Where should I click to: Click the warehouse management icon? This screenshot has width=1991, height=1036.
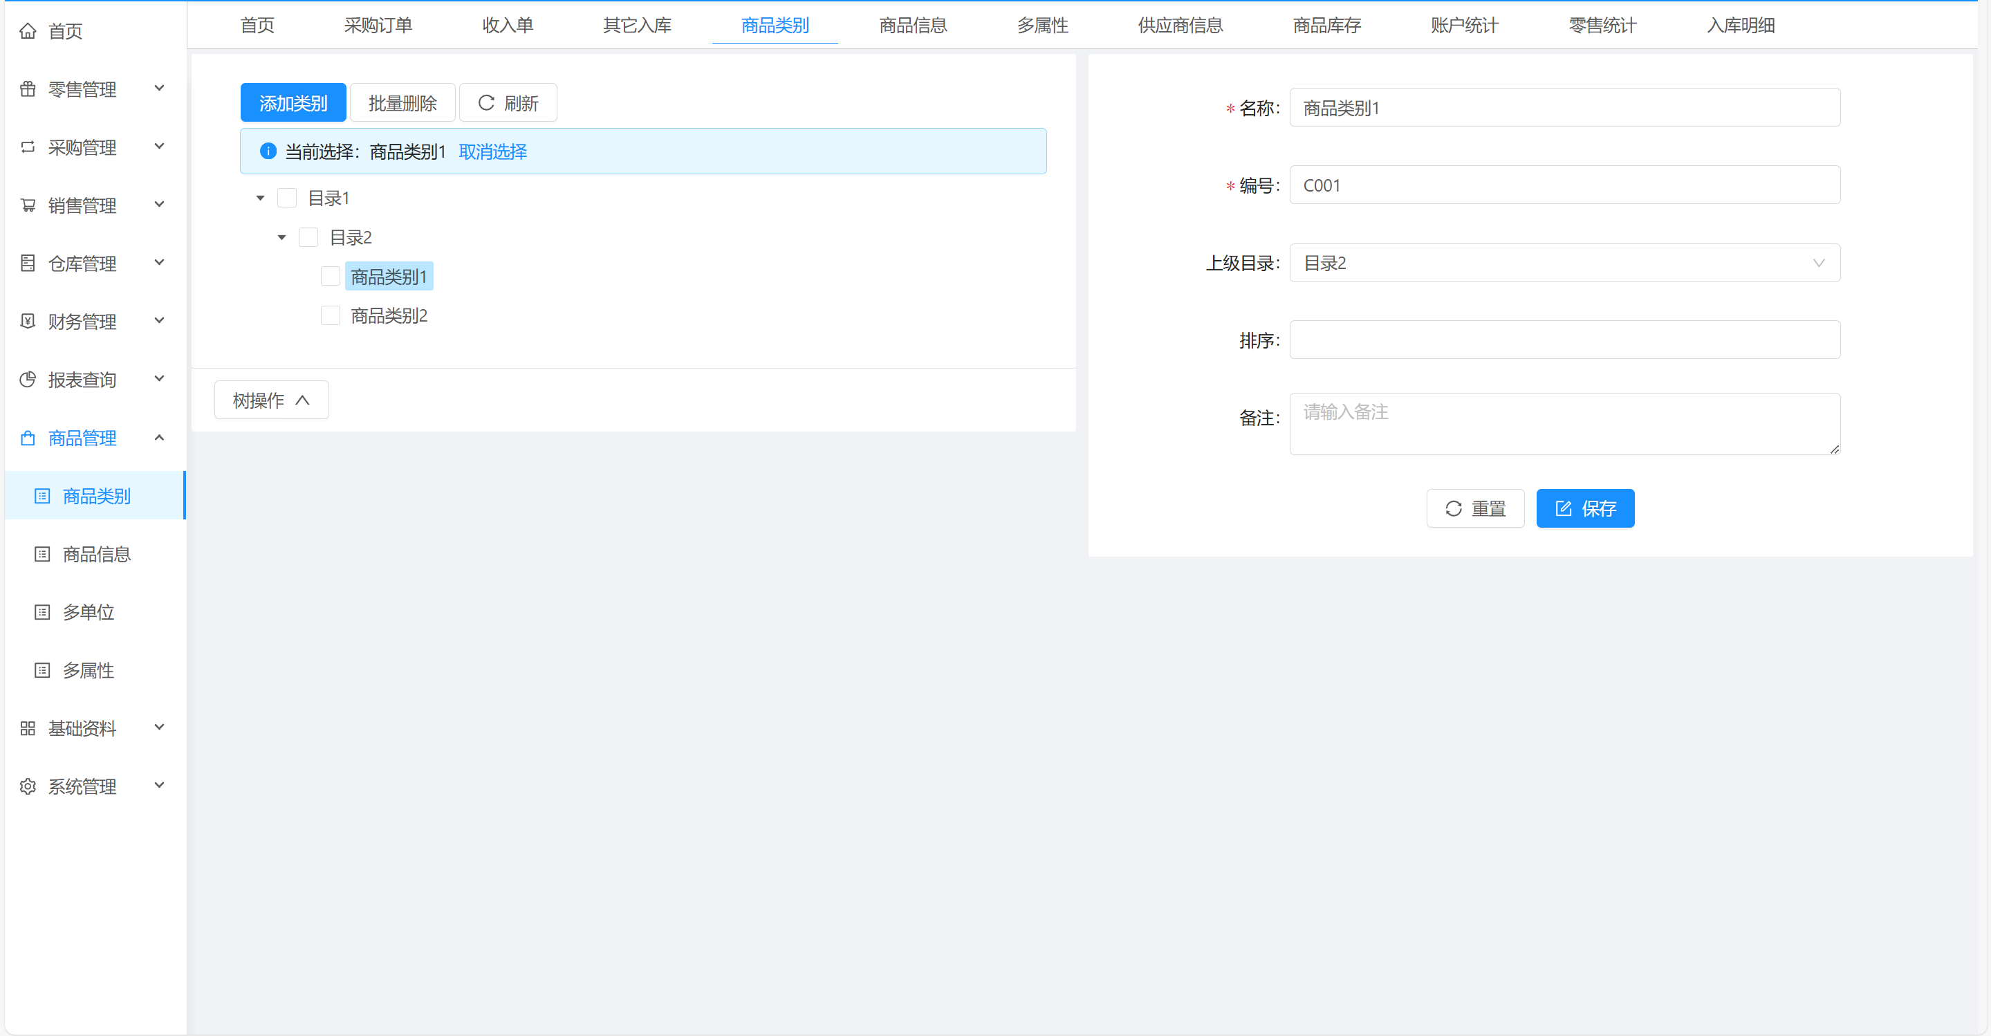click(28, 263)
